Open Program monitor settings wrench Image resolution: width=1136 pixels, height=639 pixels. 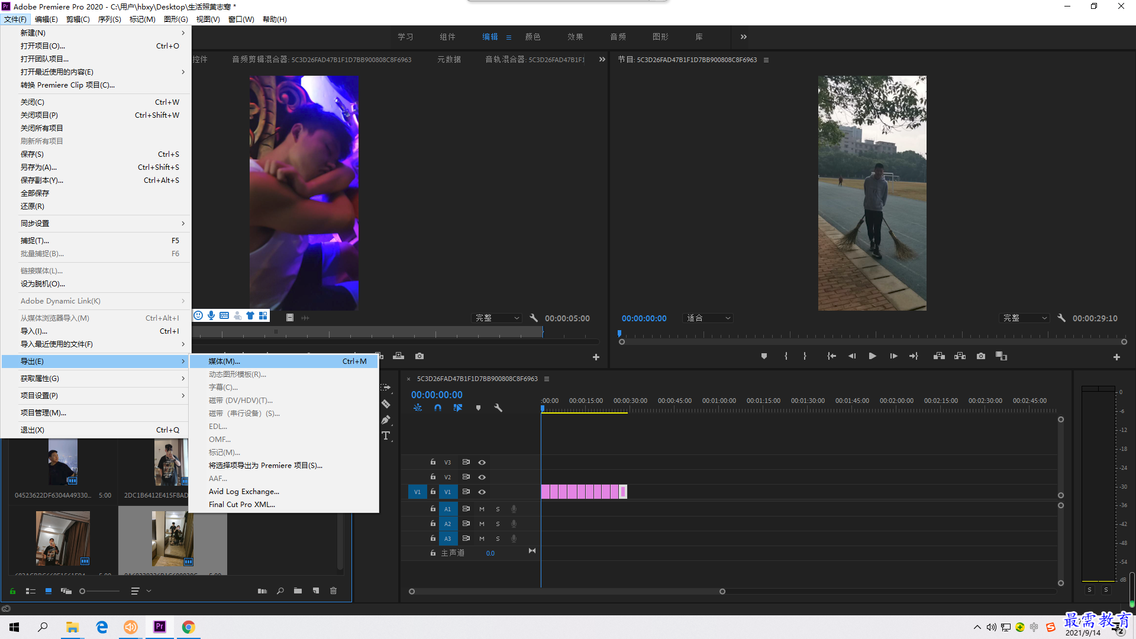click(x=1061, y=318)
